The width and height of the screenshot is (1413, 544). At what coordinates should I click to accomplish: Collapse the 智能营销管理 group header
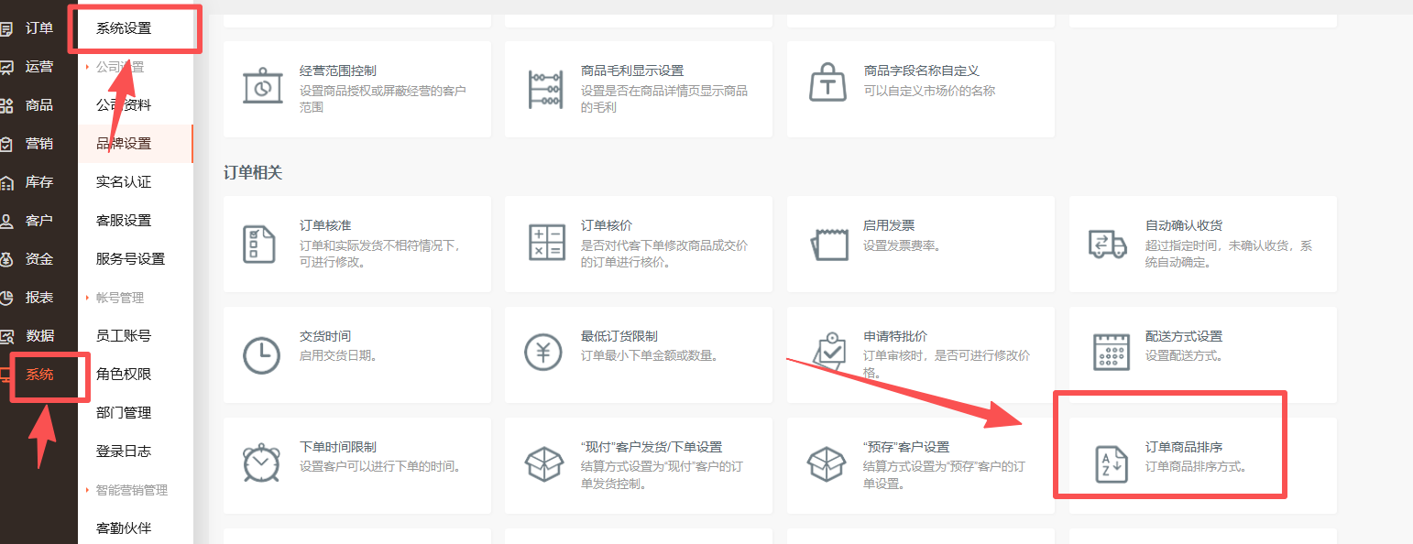[x=132, y=490]
